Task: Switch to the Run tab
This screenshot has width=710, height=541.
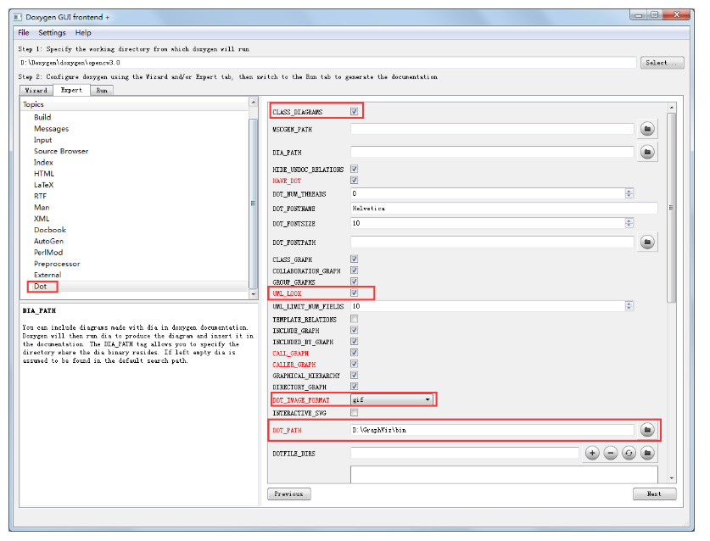Action: click(102, 91)
